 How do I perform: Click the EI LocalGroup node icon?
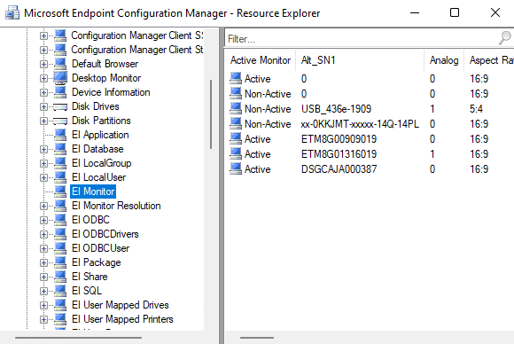pos(60,162)
